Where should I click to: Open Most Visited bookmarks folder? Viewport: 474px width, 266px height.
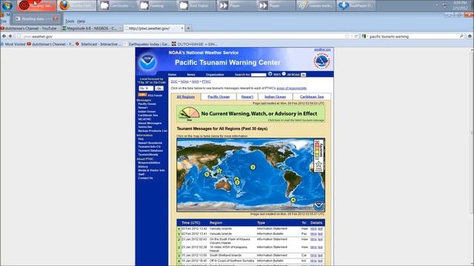coord(13,44)
